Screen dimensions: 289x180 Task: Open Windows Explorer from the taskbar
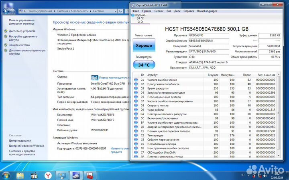click(20, 176)
